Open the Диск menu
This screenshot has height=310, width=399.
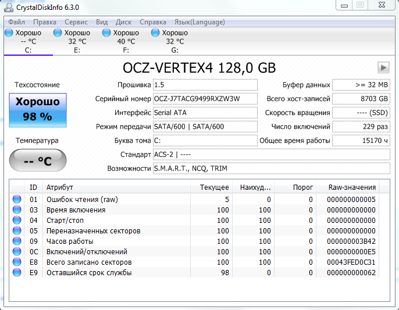coord(123,22)
